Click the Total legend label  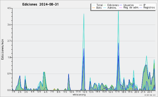99,5
